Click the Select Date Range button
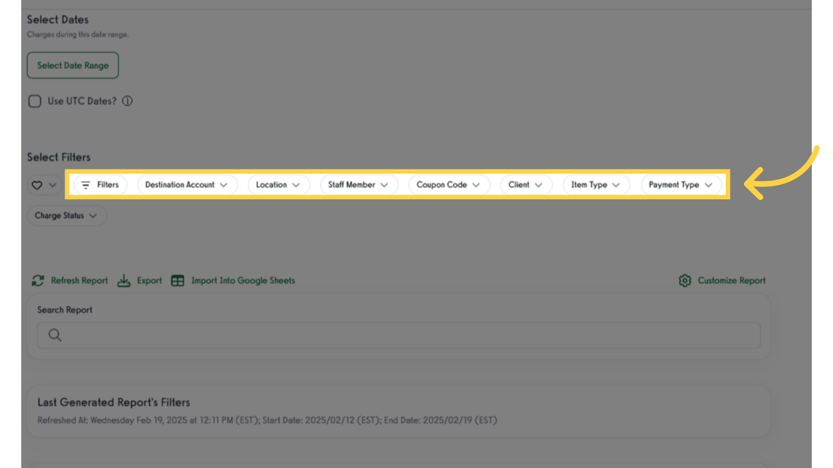Viewport: 833px width, 468px height. coord(73,65)
